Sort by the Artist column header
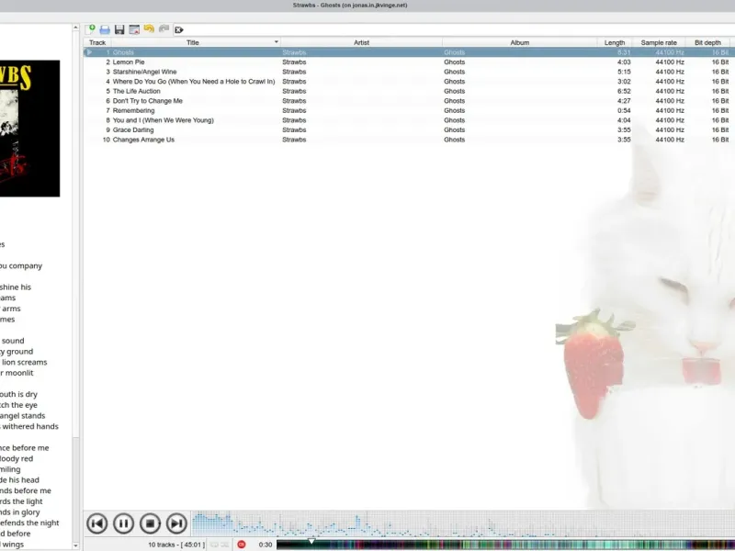This screenshot has width=735, height=551. (x=361, y=42)
